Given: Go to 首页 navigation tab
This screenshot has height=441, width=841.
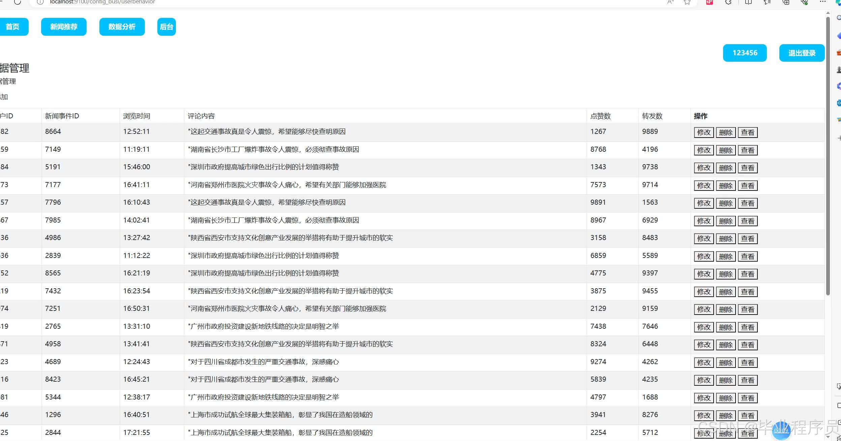Looking at the screenshot, I should coord(13,27).
